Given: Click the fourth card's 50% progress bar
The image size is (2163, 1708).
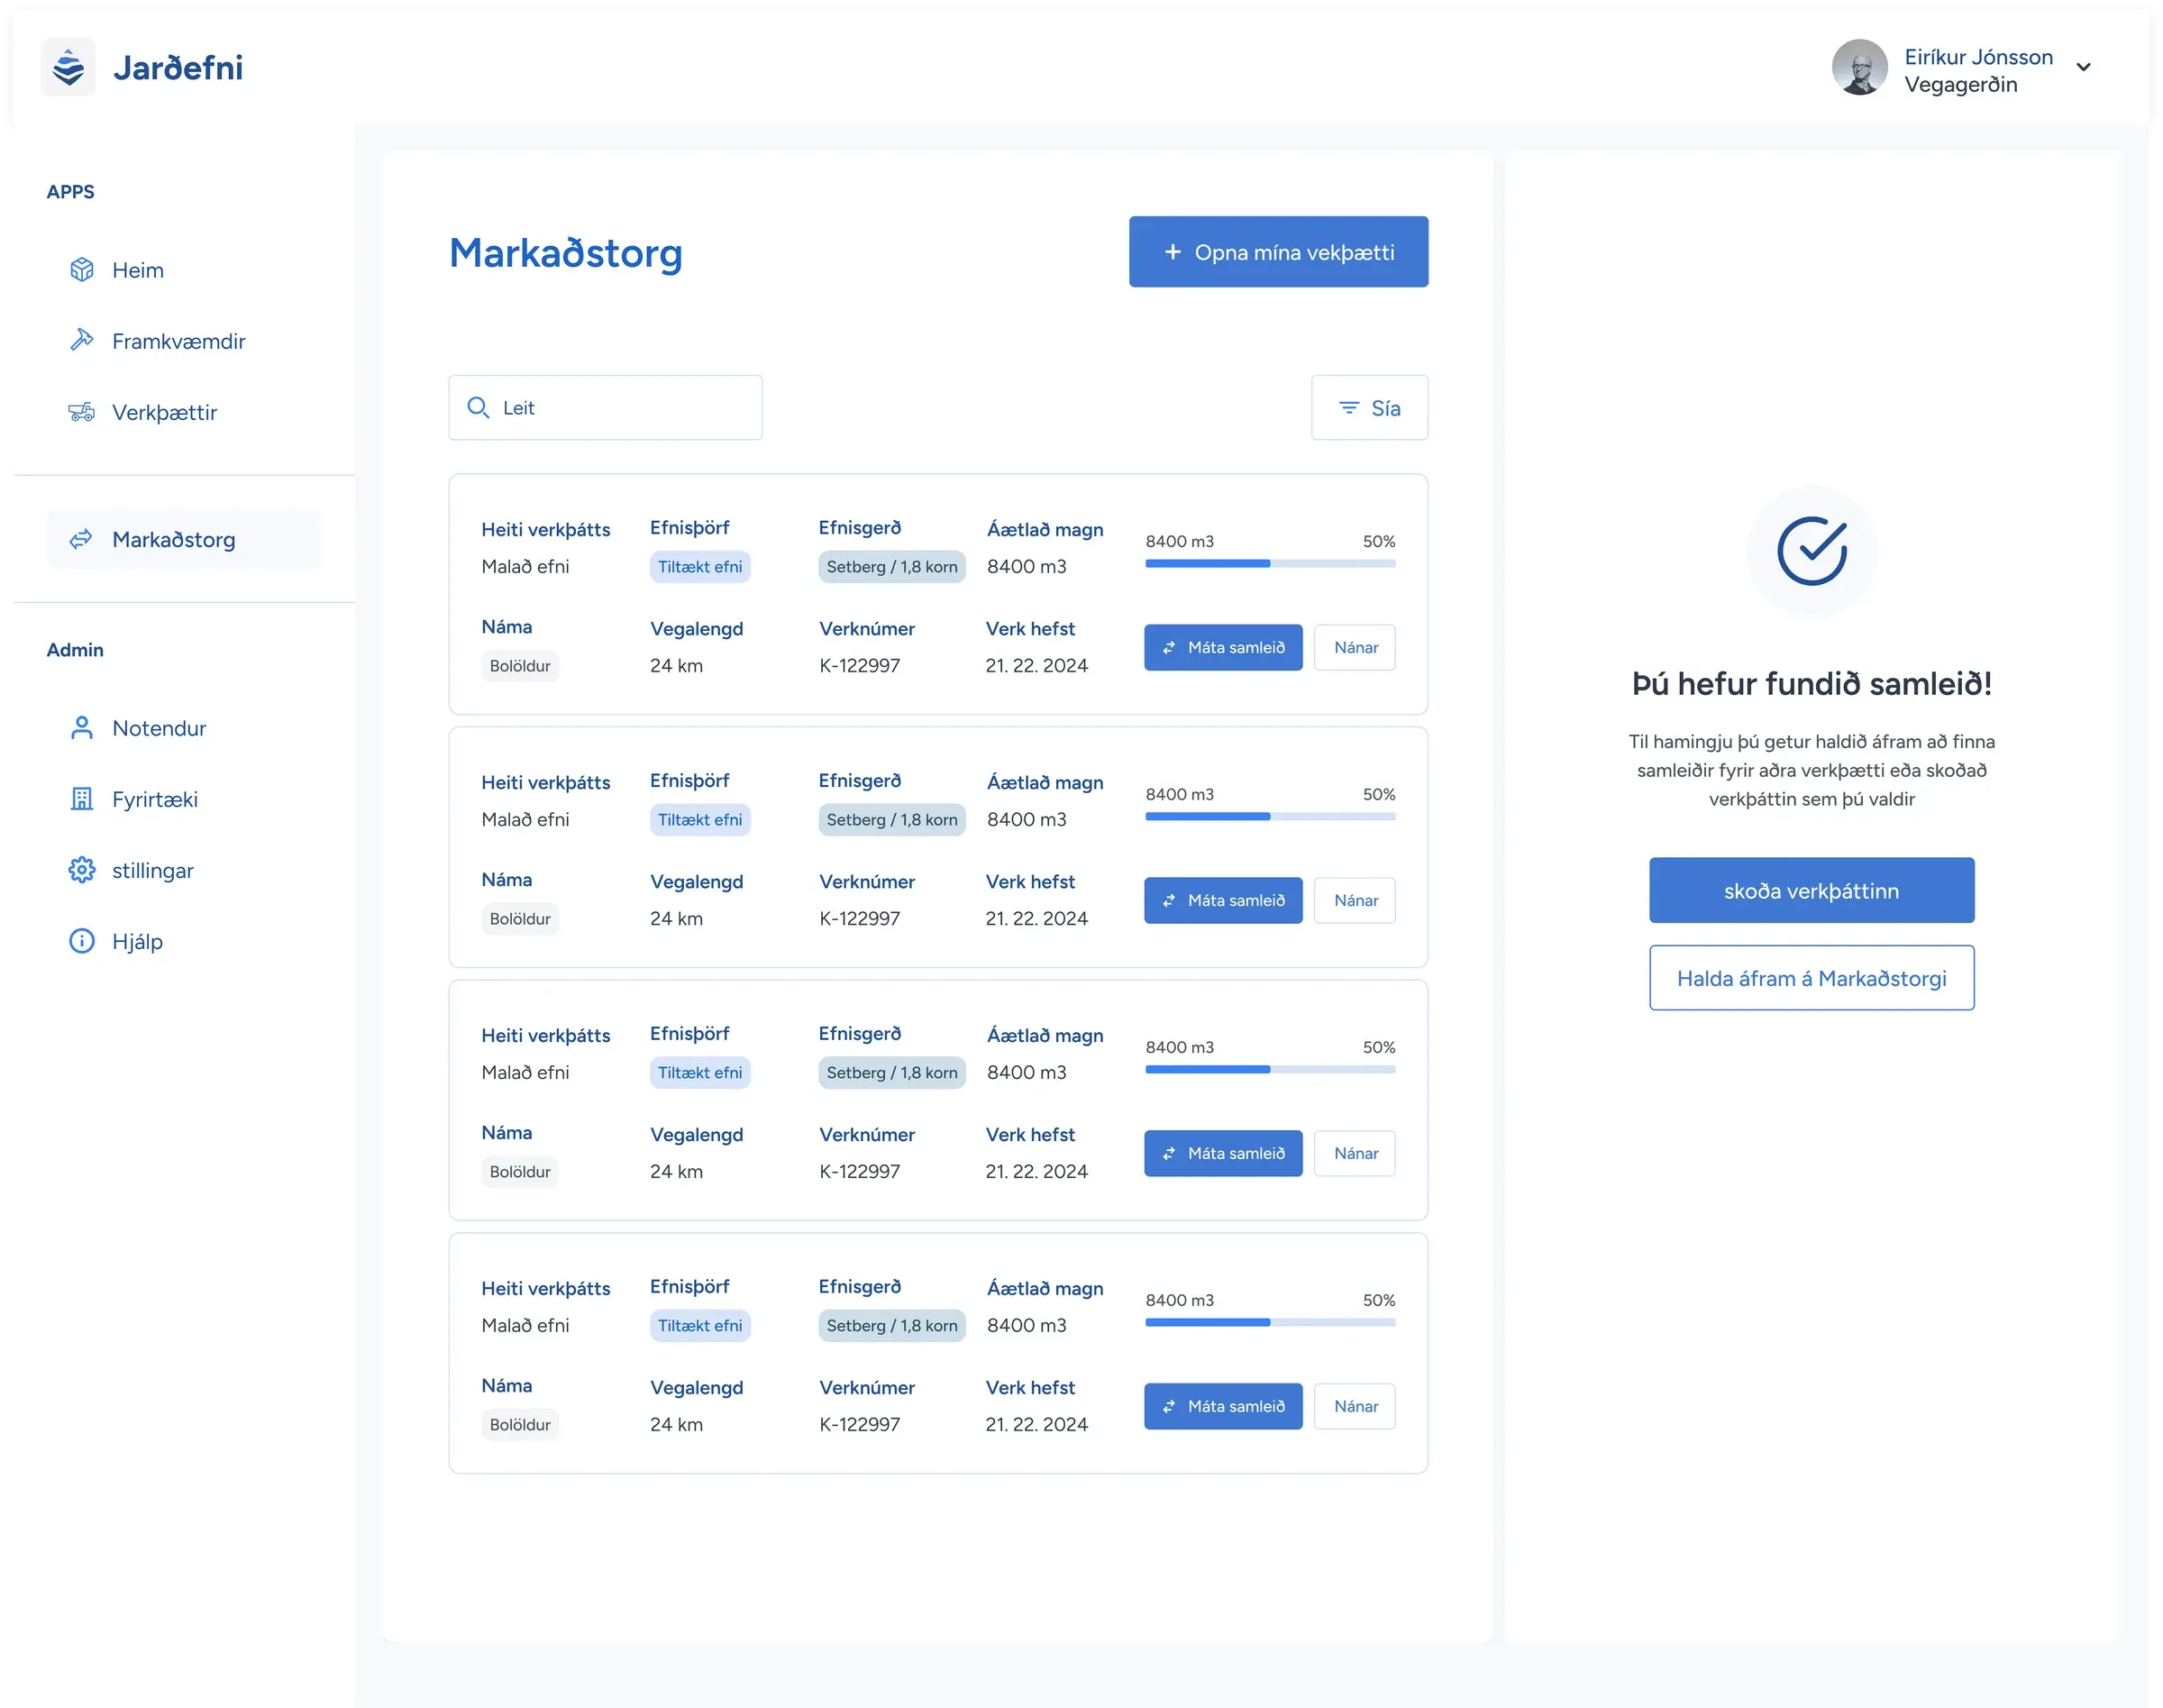Looking at the screenshot, I should coord(1270,1323).
